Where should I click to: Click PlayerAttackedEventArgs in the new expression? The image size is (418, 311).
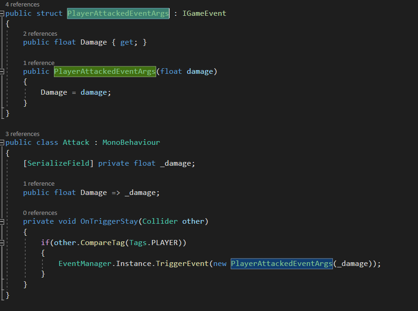tap(281, 264)
